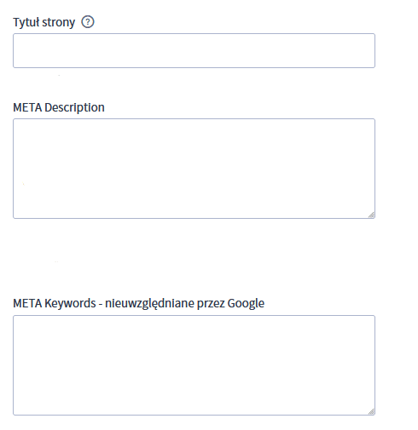Grab the META Keywords resize handle

coord(371,411)
